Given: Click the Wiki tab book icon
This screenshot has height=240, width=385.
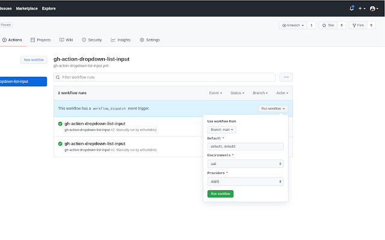Looking at the screenshot, I should point(61,40).
